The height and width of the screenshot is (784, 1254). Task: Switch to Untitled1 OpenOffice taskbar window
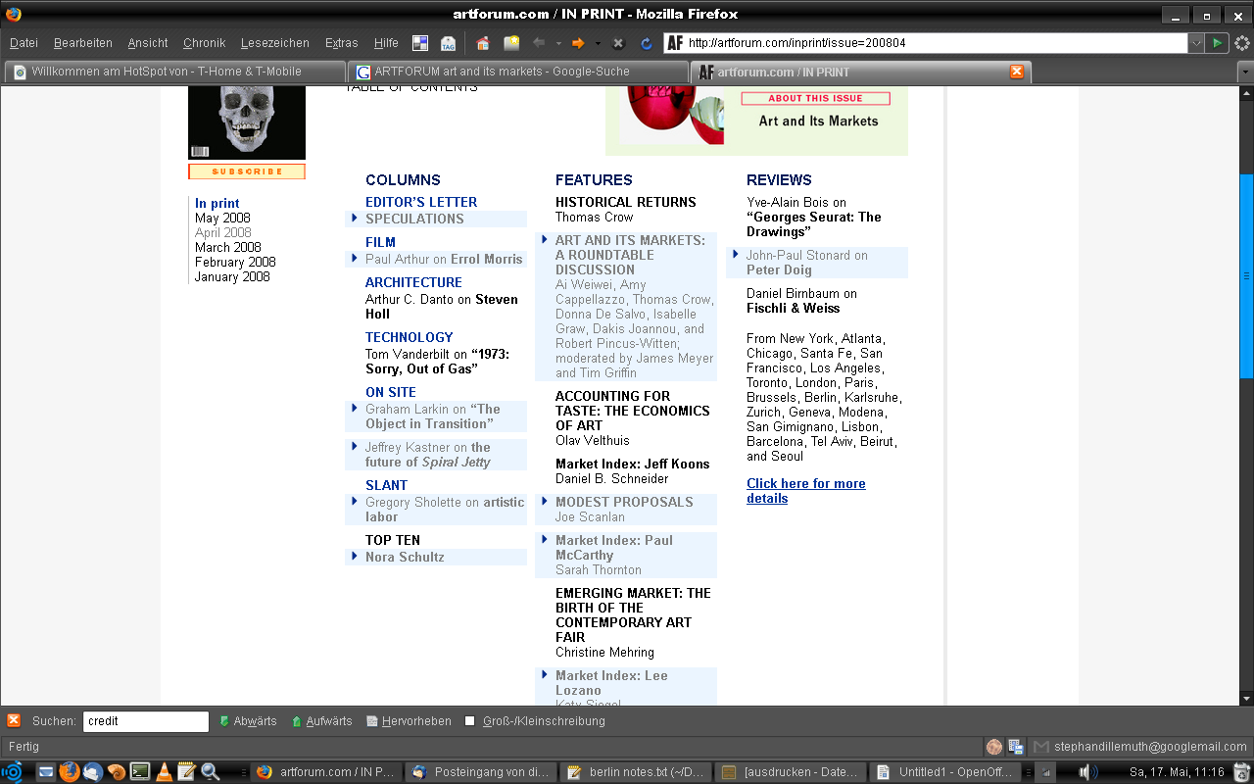point(945,771)
